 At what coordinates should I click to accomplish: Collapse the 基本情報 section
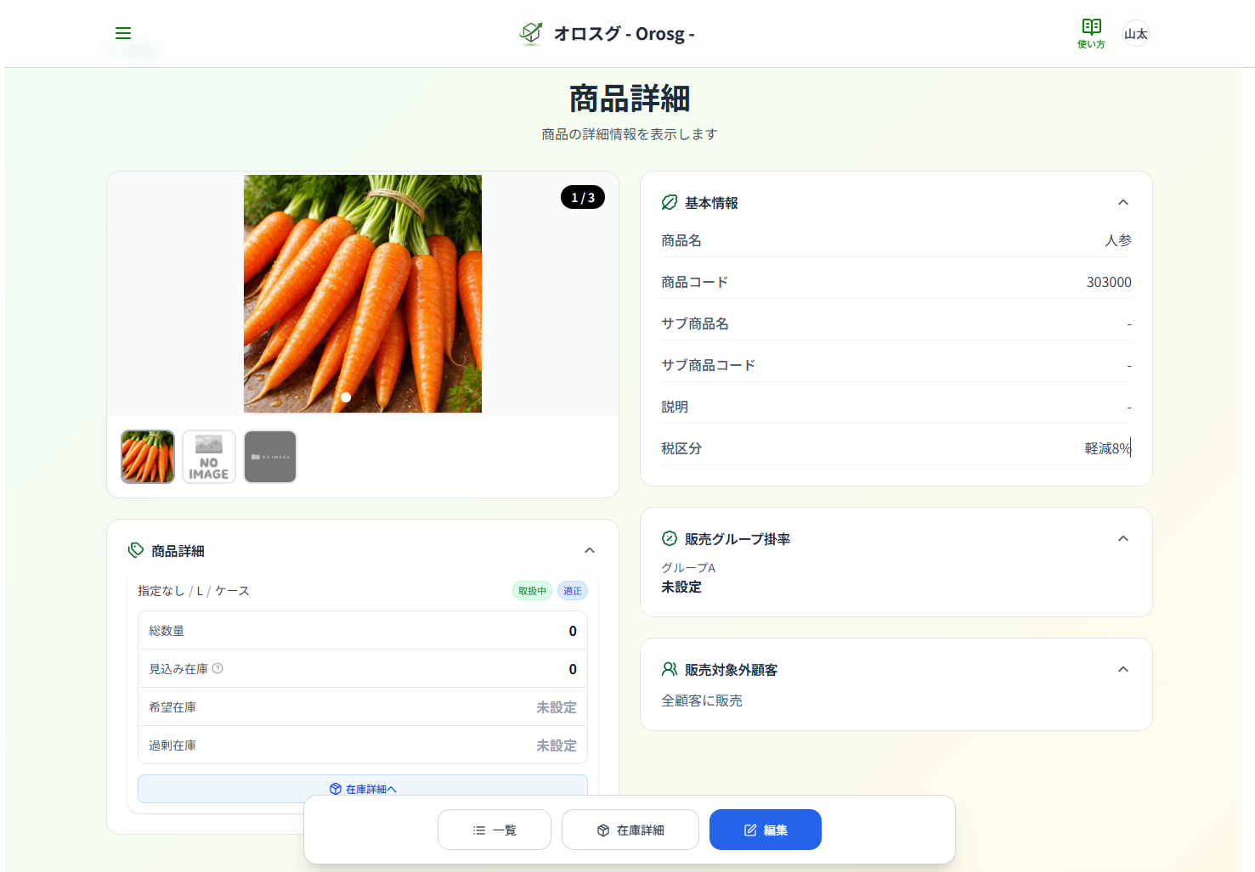[x=1122, y=203]
